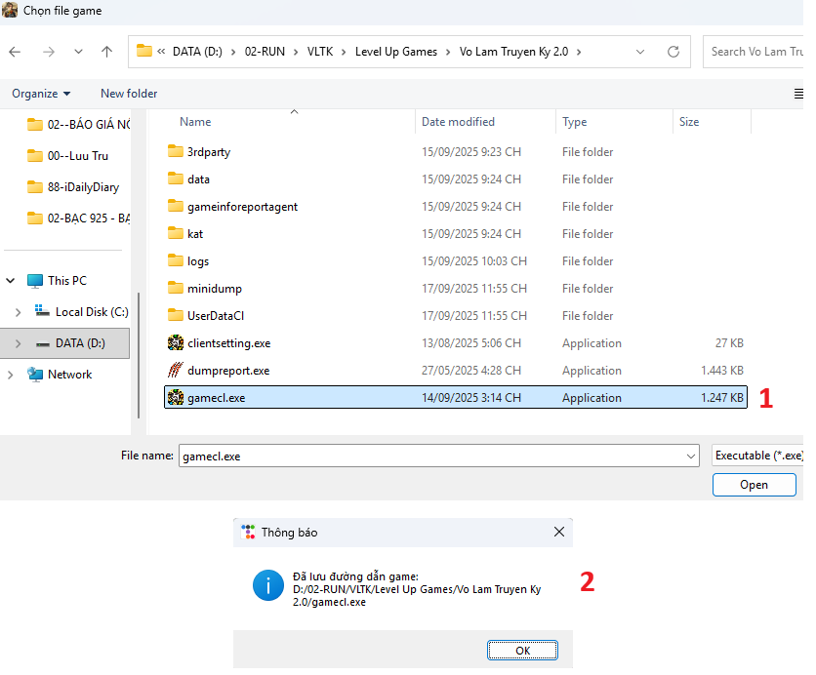Open the recent locations chevron

79,52
